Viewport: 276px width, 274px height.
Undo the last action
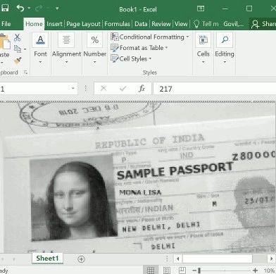point(20,8)
